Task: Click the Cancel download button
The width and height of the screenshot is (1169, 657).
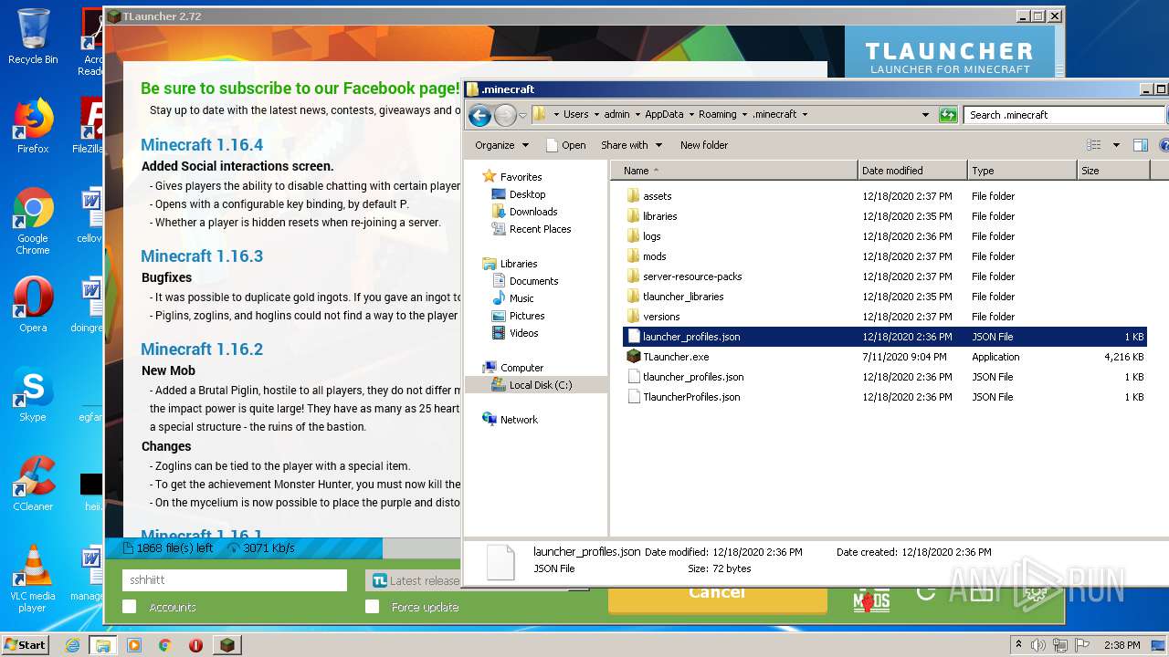Action: pyautogui.click(x=718, y=598)
